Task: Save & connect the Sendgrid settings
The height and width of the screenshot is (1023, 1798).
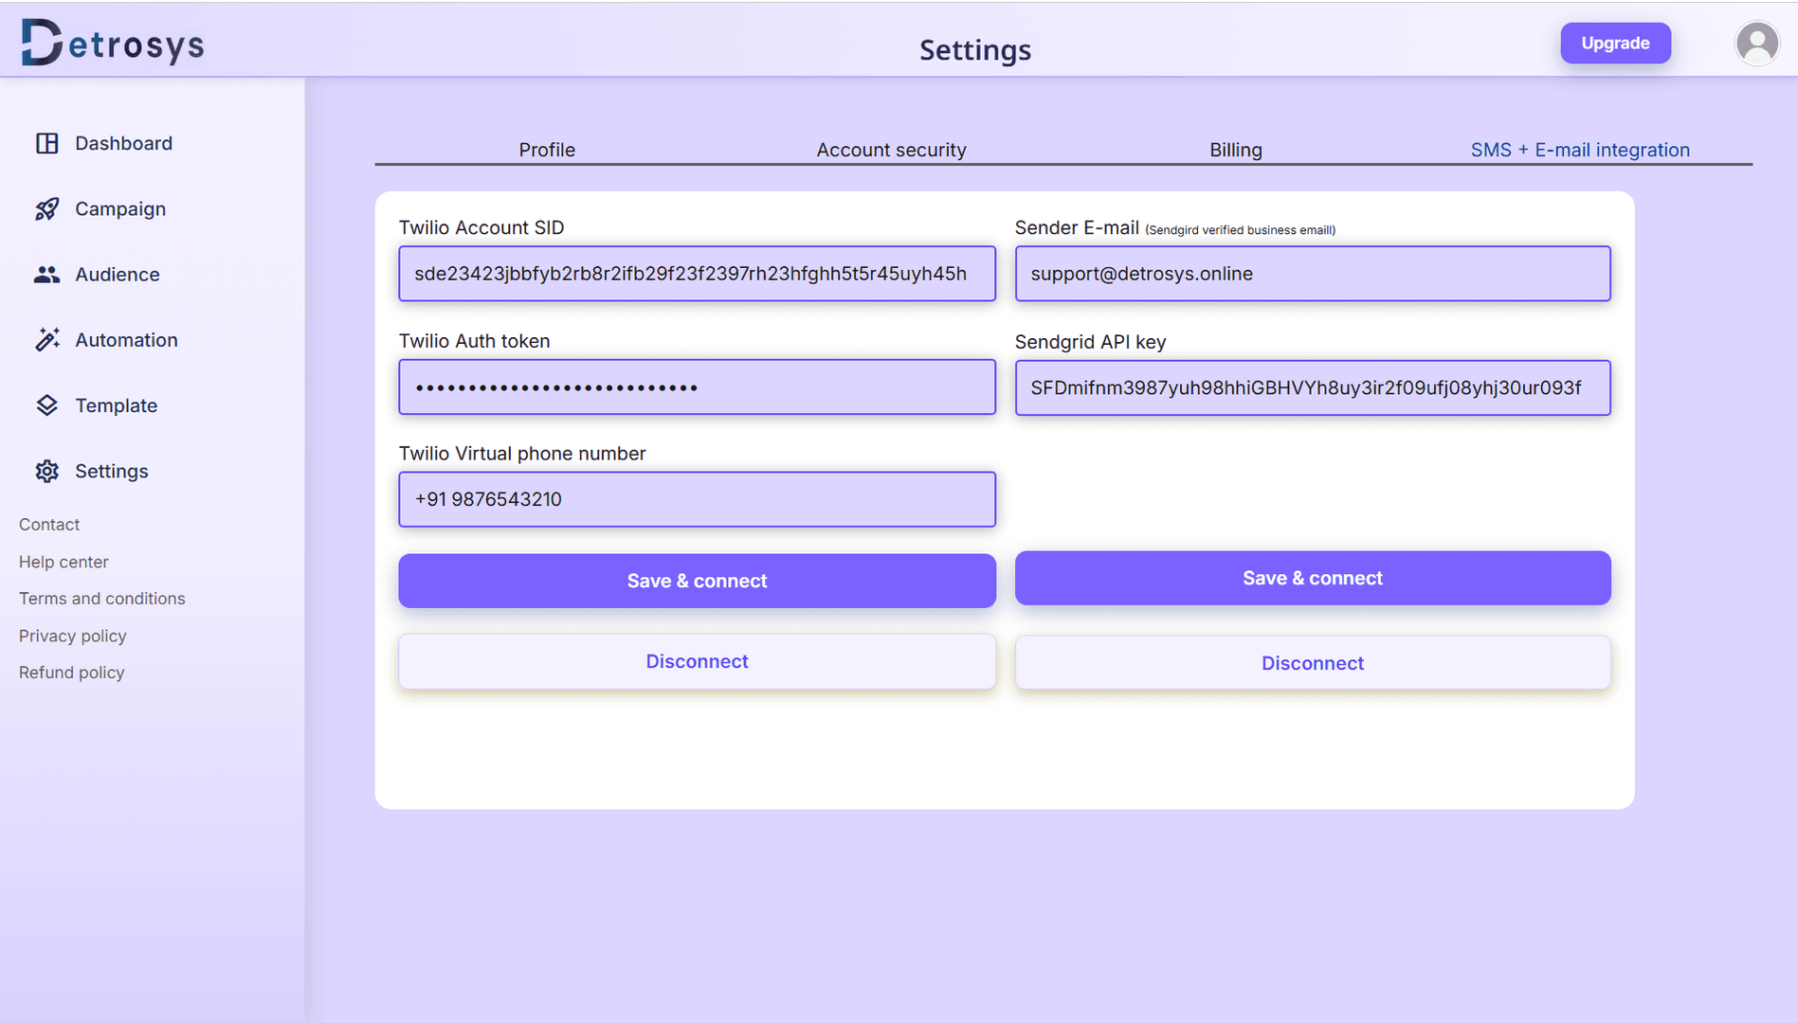Action: (1313, 578)
